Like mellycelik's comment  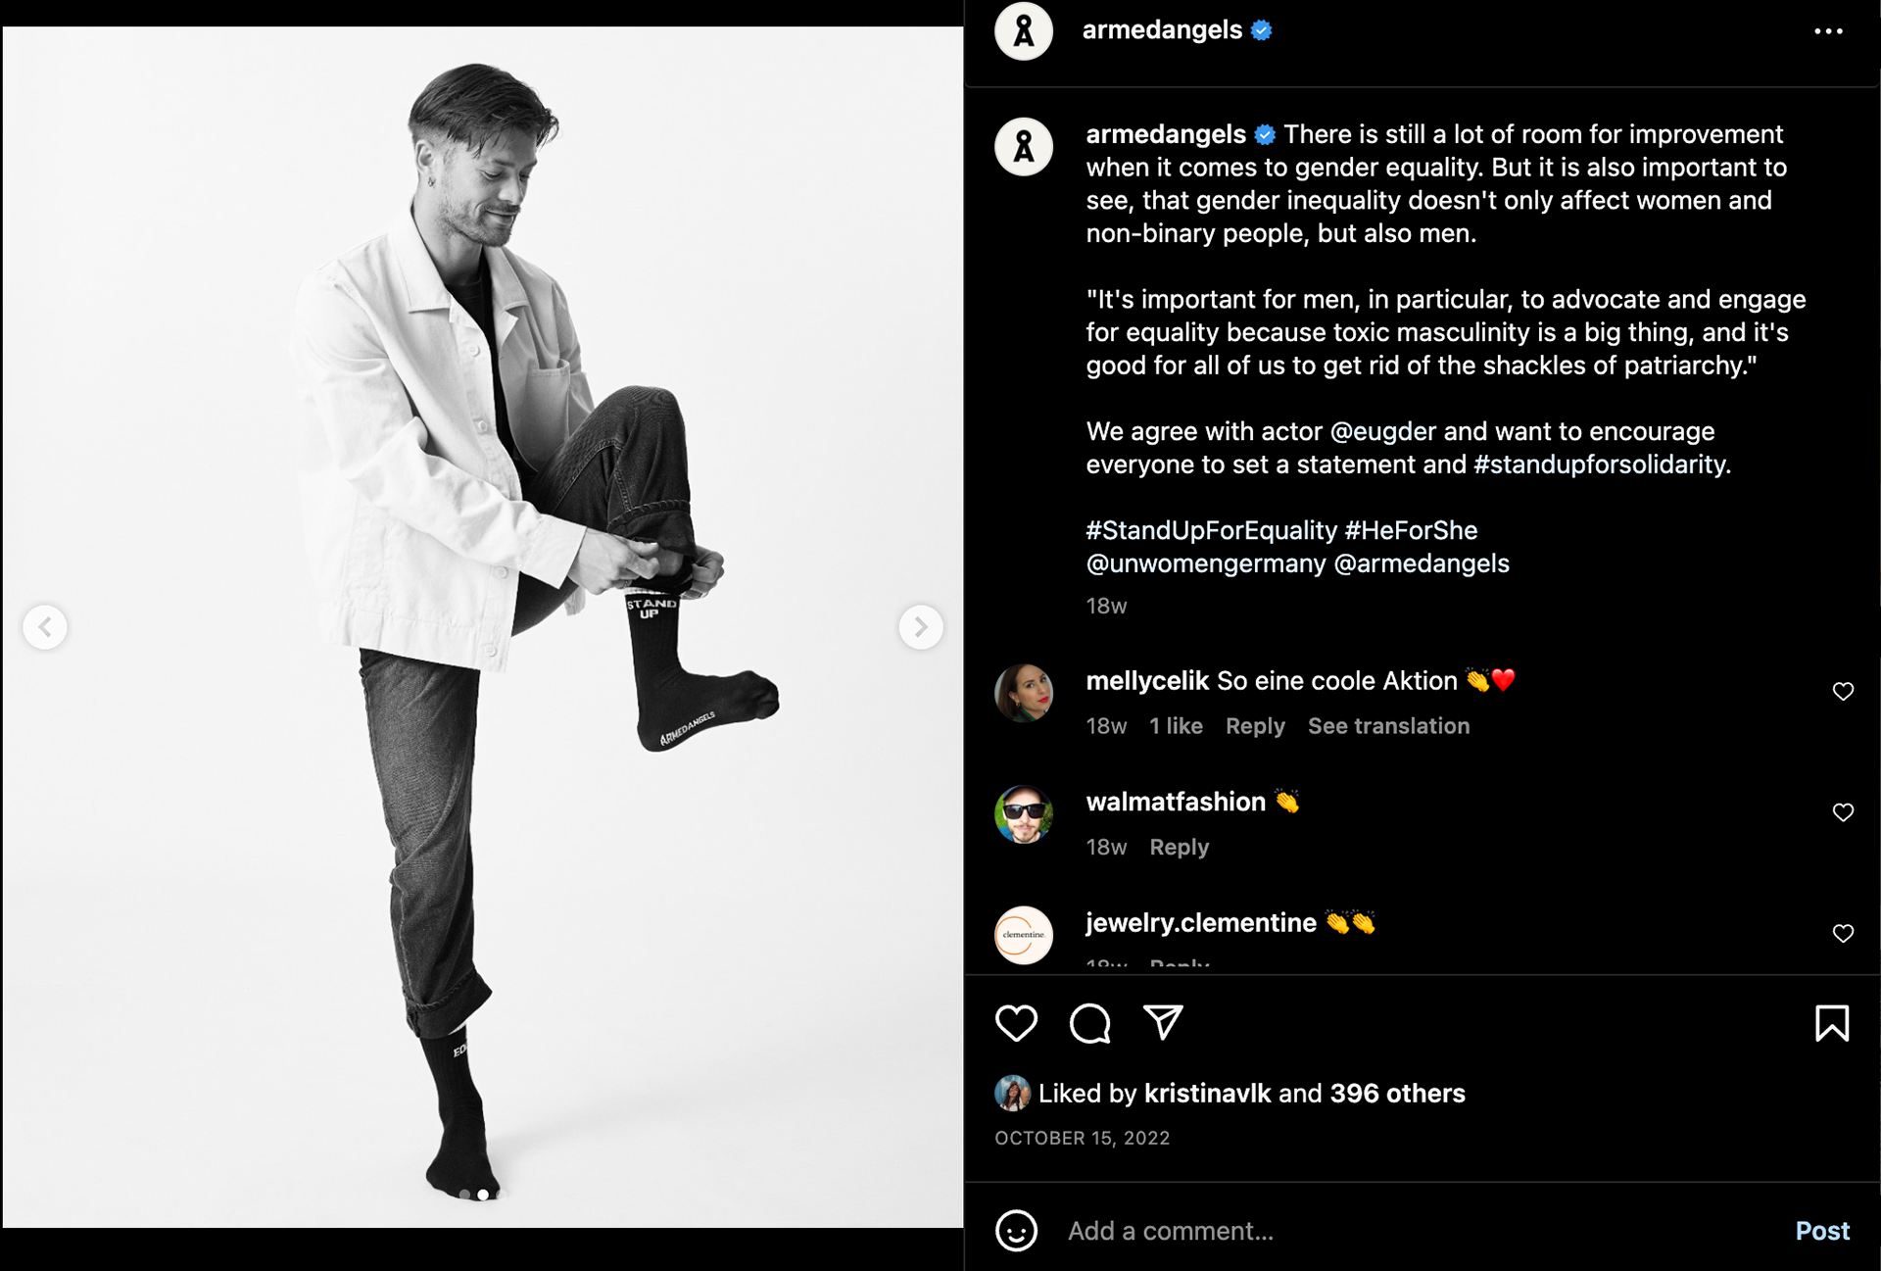tap(1843, 692)
